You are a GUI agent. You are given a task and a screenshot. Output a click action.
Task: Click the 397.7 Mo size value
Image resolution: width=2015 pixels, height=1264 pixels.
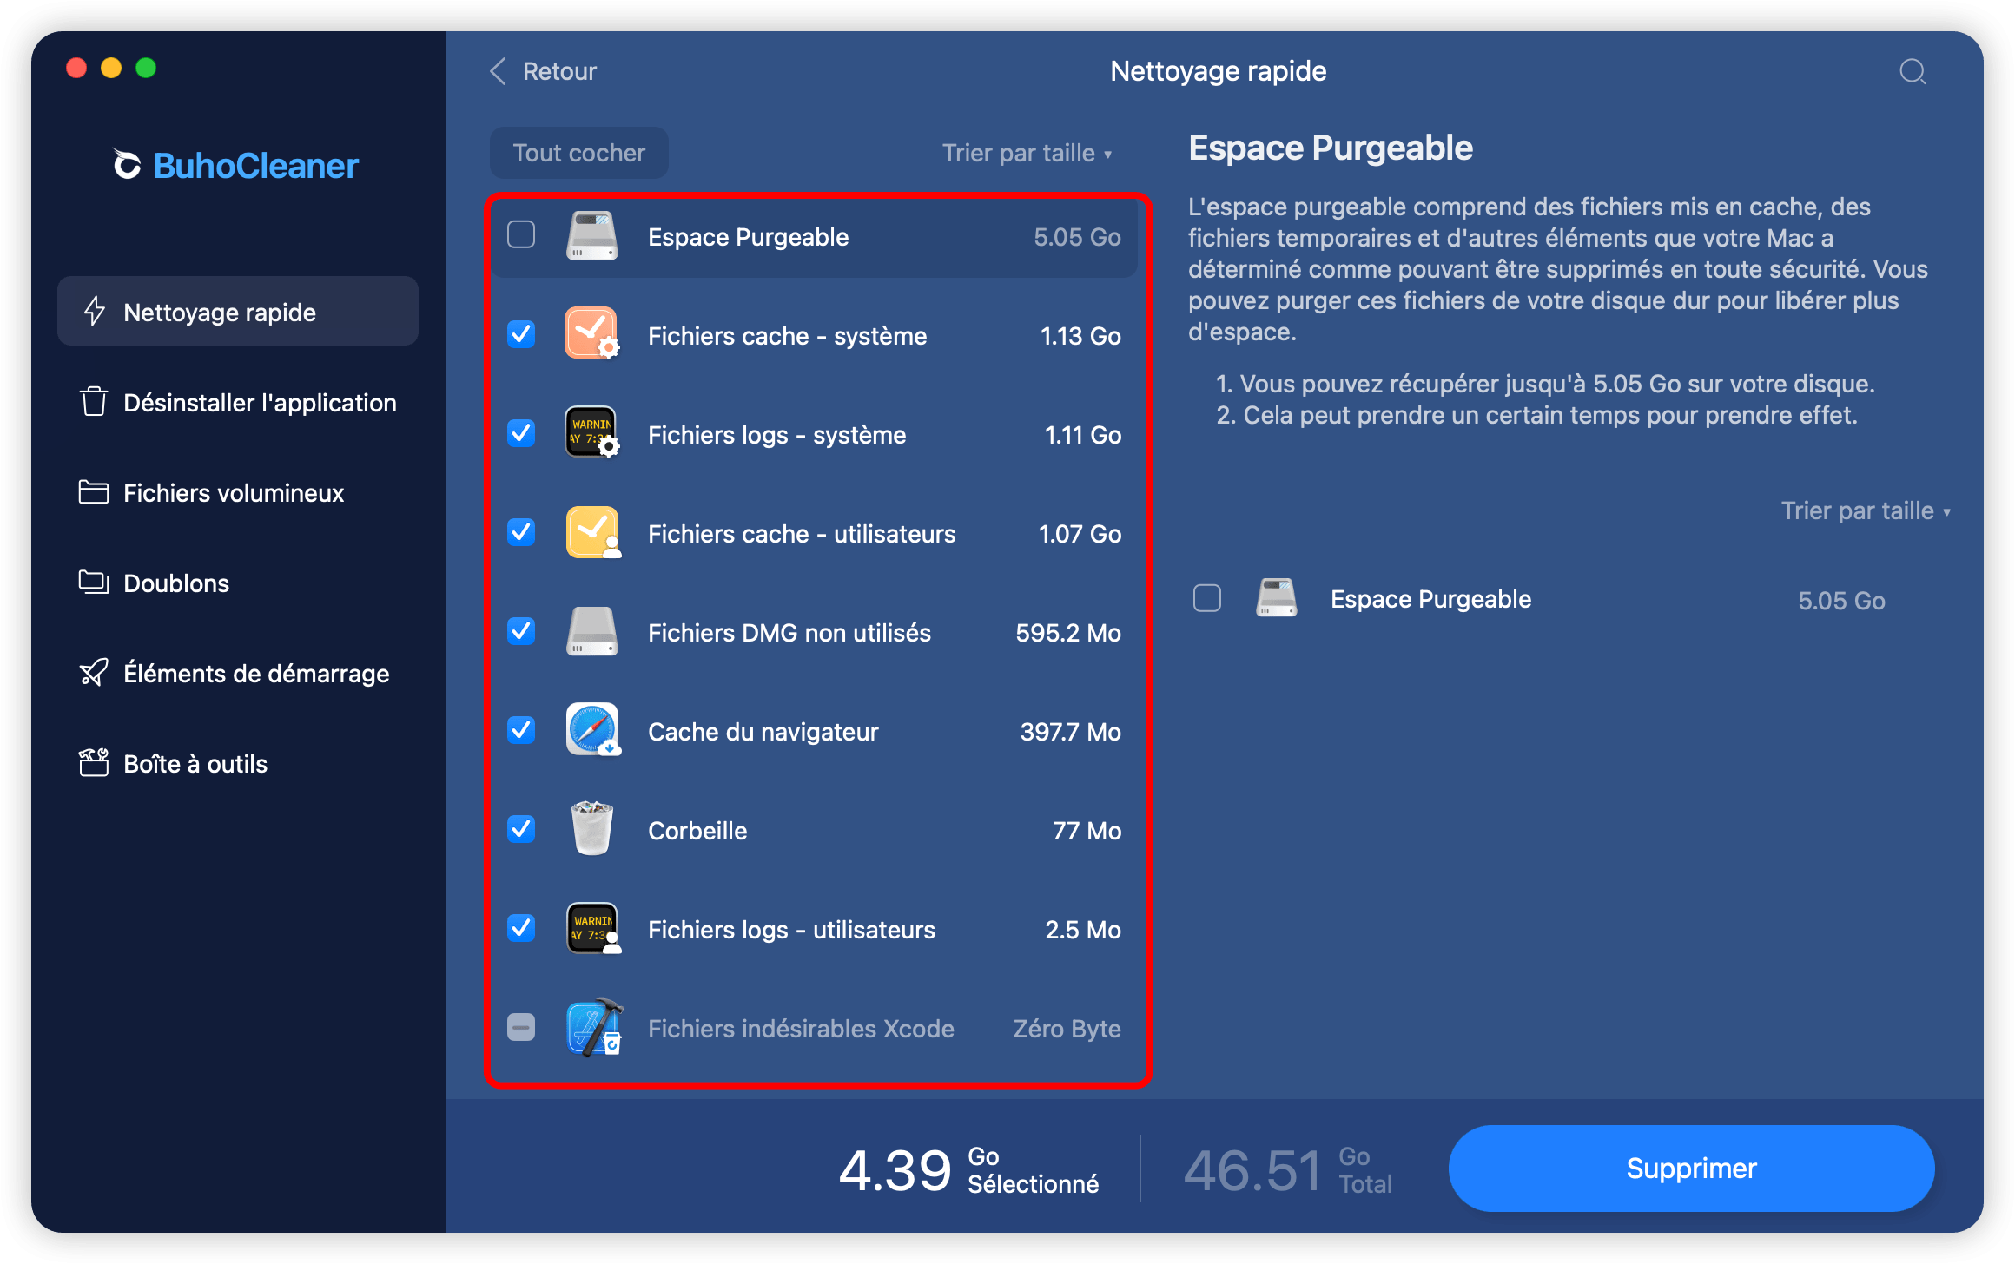click(1071, 732)
